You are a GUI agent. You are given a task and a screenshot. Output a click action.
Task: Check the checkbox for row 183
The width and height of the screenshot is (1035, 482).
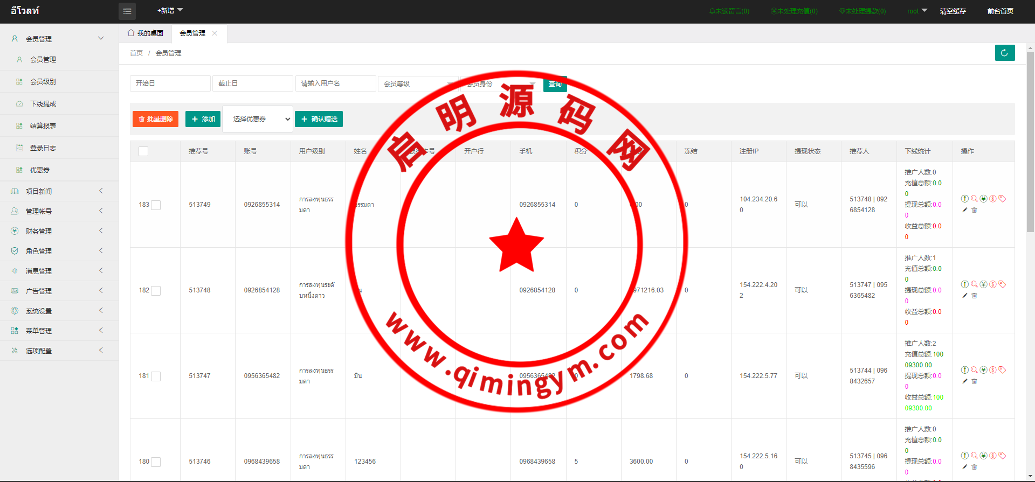tap(156, 205)
